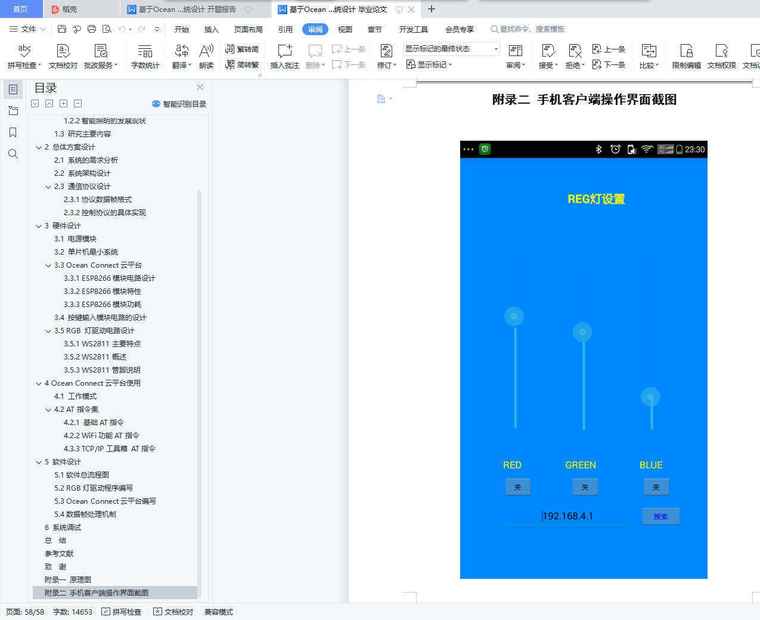Go to previous revision (上一条) beside reject
This screenshot has width=760, height=620.
(609, 49)
